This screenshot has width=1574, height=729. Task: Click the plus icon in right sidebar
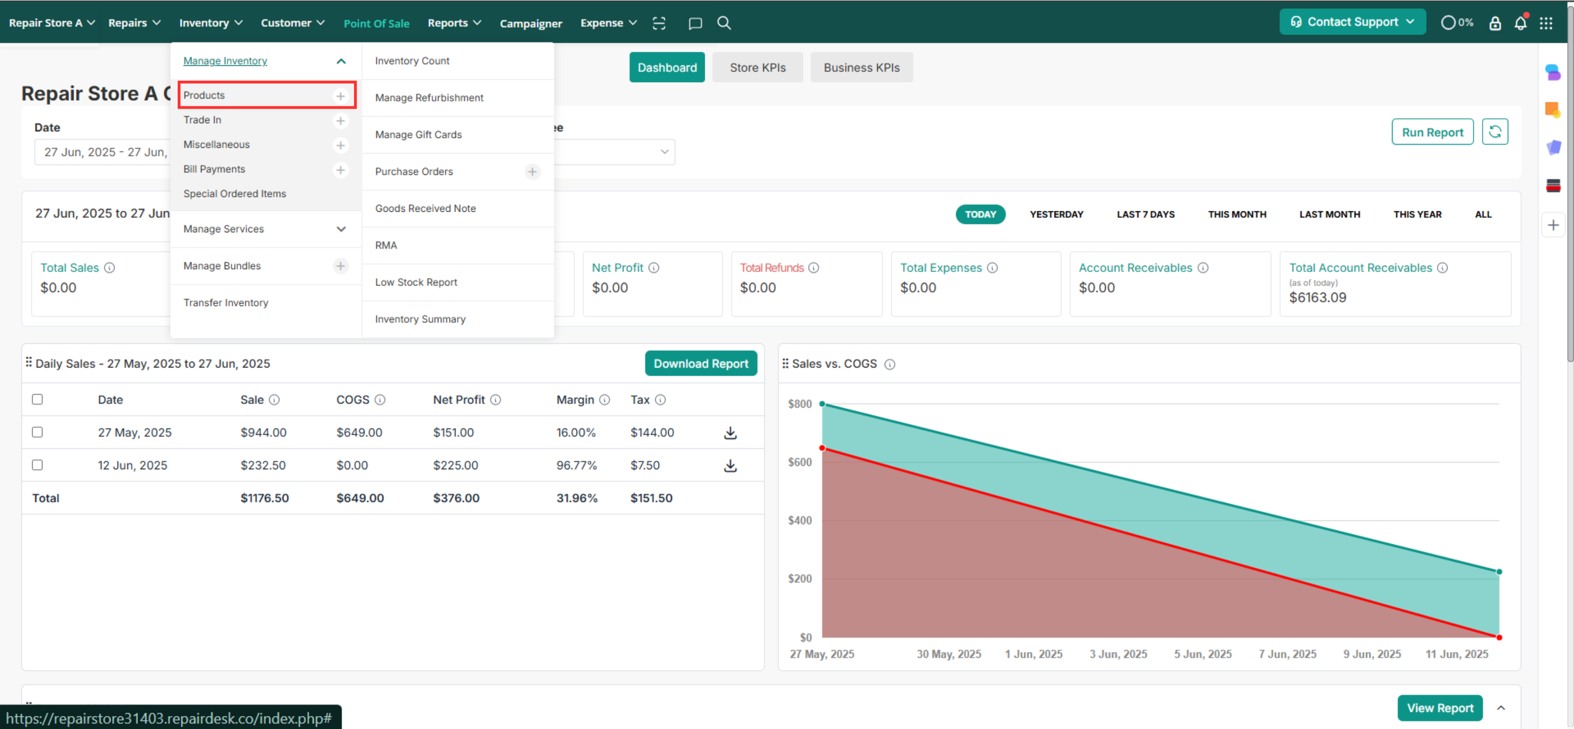1553,225
